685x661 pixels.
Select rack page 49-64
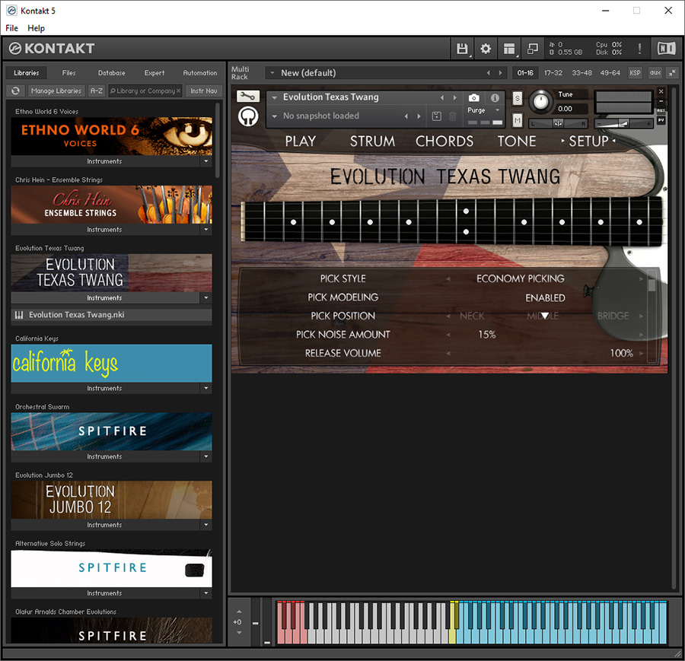tap(610, 73)
